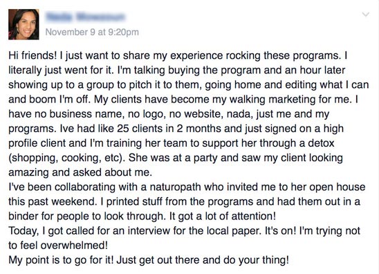379x274 pixels.
Task: Click the 'Hi friends!' greeting text
Action: pyautogui.click(x=33, y=55)
